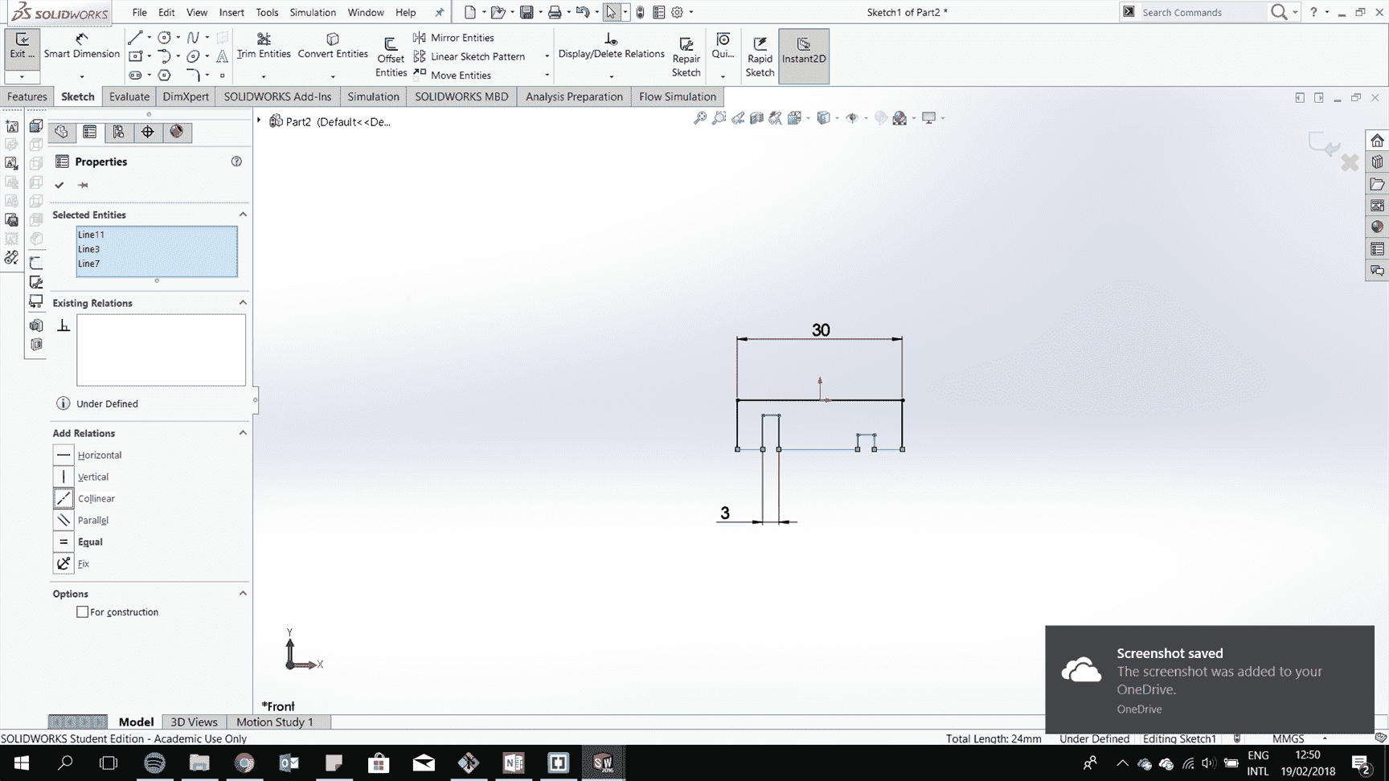Click the Mirror Entities tool
This screenshot has height=781, width=1389.
tap(453, 38)
